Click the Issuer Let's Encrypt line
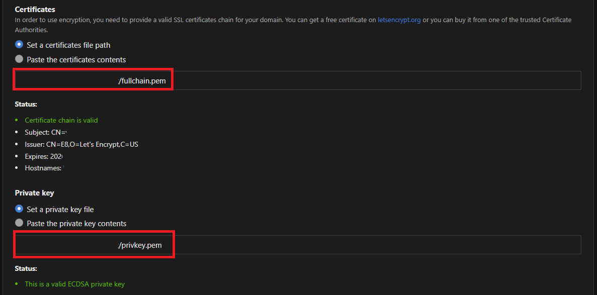The height and width of the screenshot is (295, 597). coord(81,144)
